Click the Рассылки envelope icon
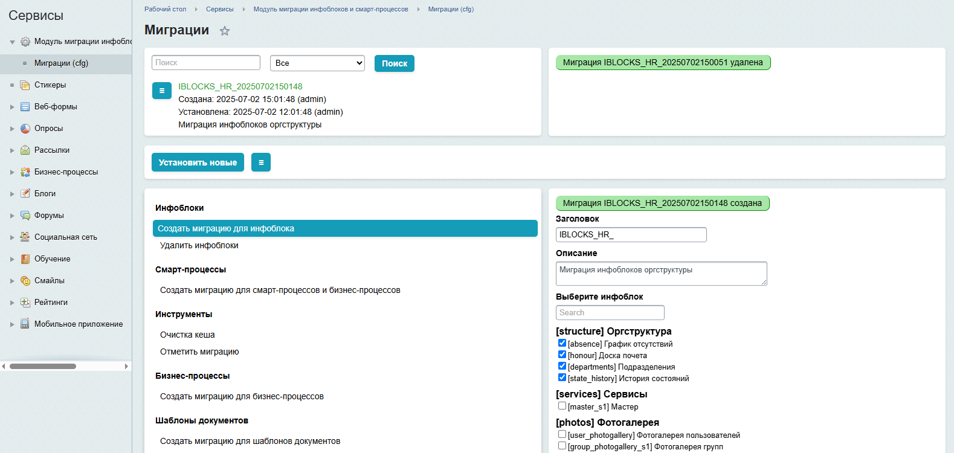The height and width of the screenshot is (453, 954). (x=25, y=150)
